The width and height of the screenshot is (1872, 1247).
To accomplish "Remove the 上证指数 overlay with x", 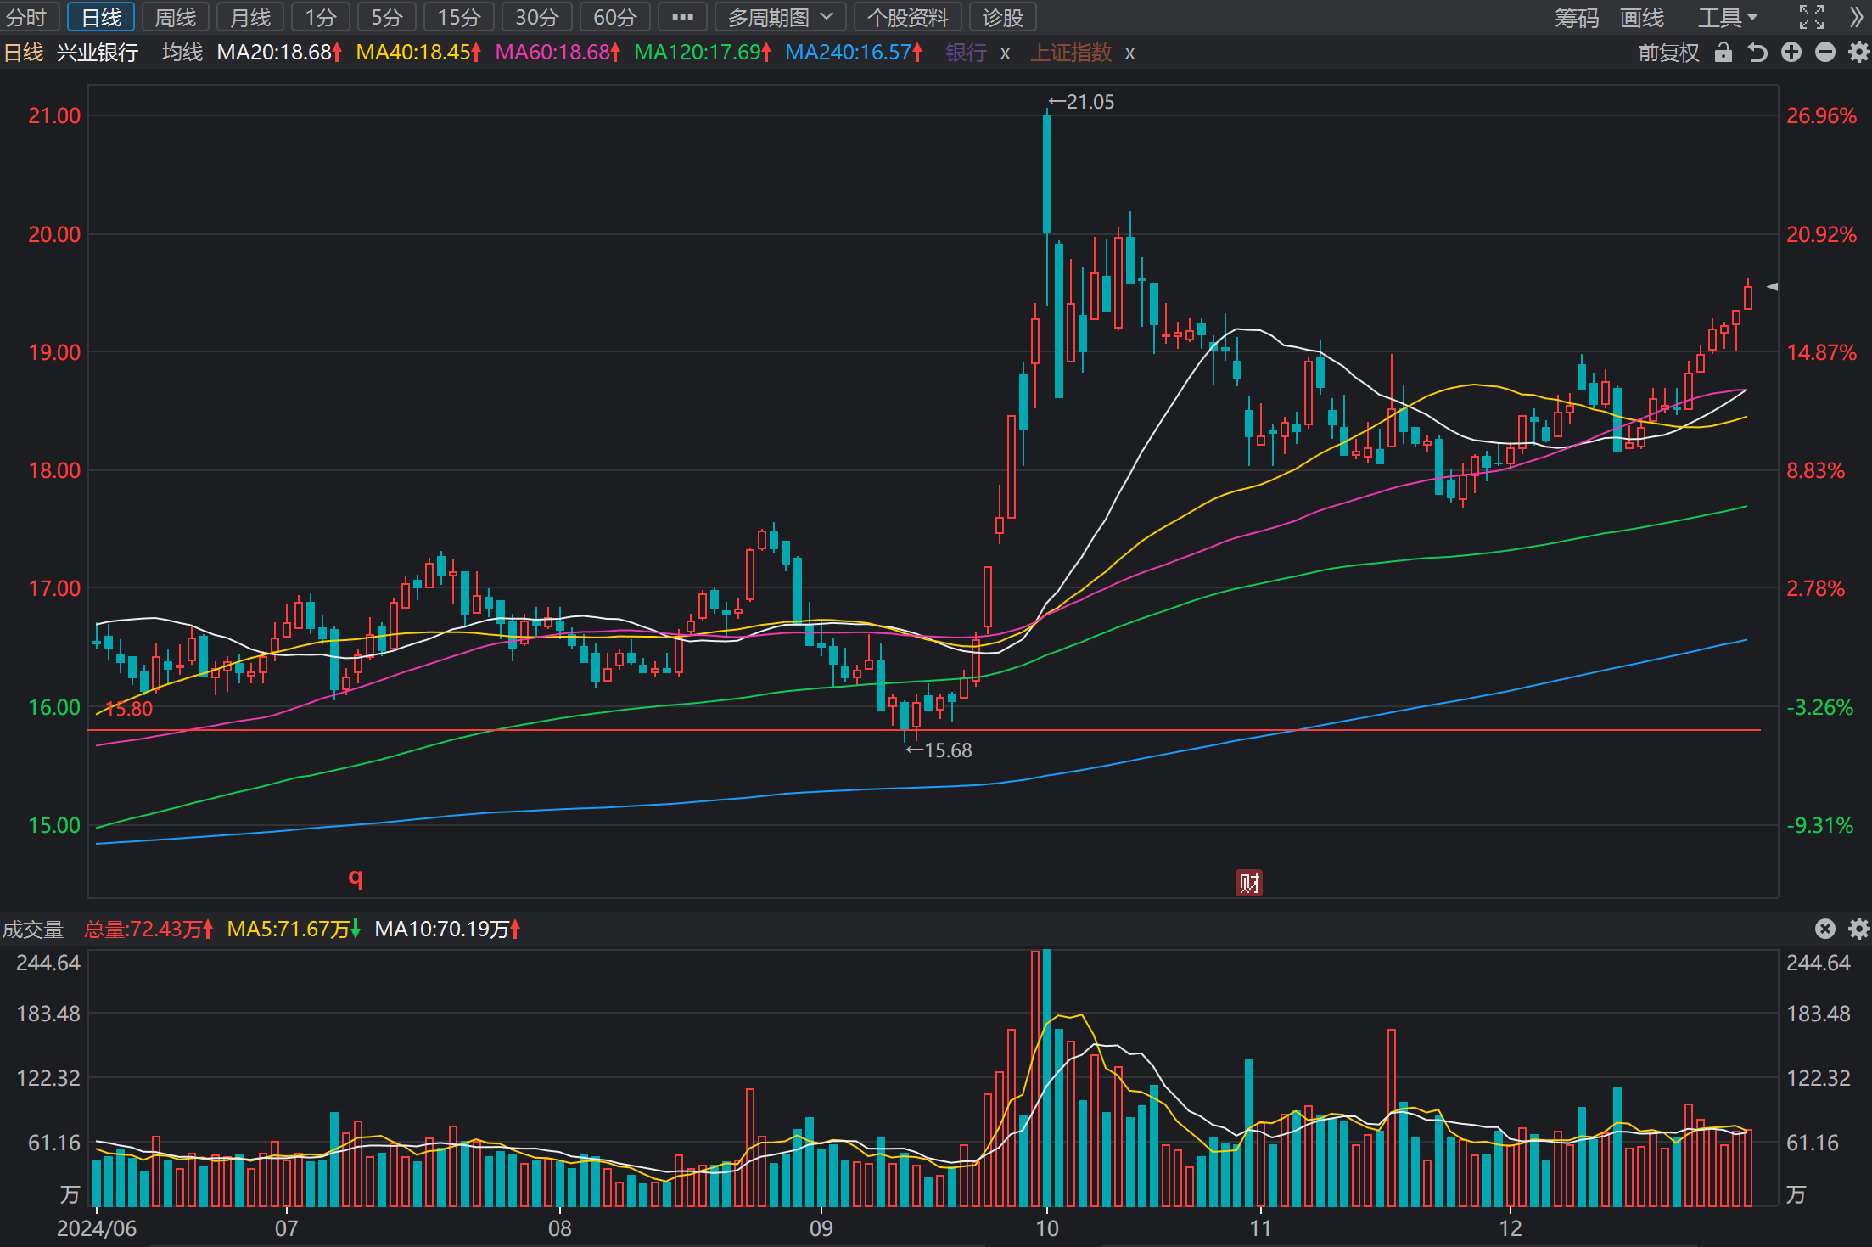I will coord(1129,53).
